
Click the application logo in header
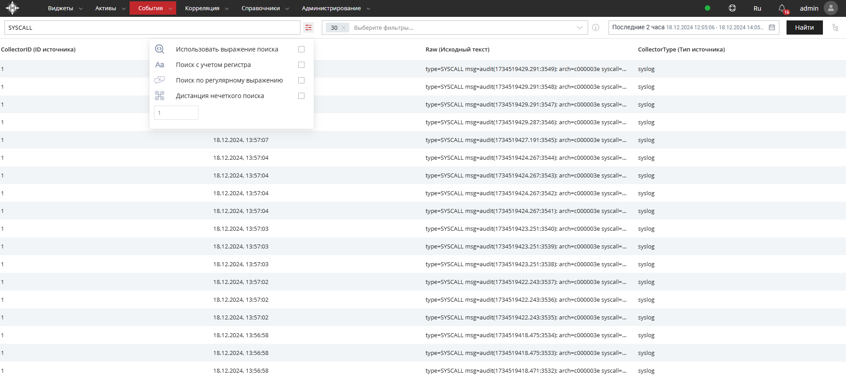[x=12, y=8]
